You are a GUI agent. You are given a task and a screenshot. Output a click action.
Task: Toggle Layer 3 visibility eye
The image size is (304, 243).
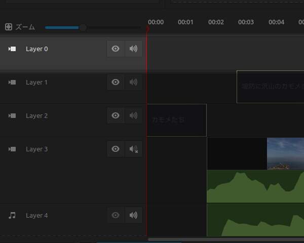[116, 149]
